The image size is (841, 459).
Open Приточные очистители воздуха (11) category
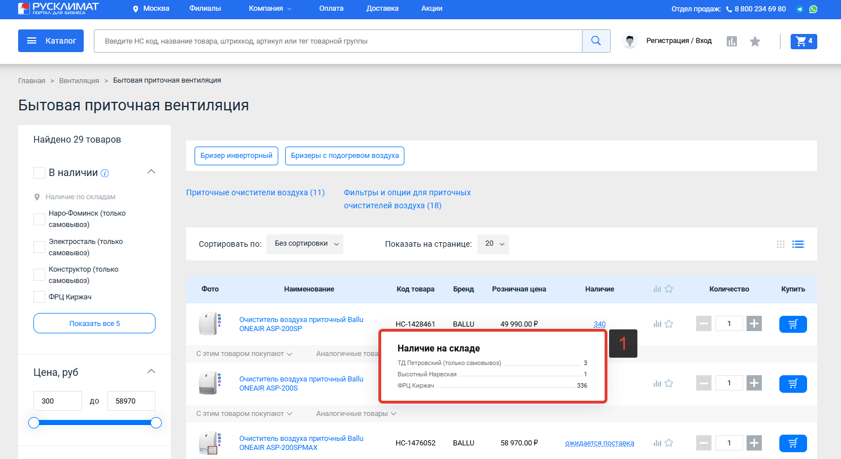(x=256, y=192)
